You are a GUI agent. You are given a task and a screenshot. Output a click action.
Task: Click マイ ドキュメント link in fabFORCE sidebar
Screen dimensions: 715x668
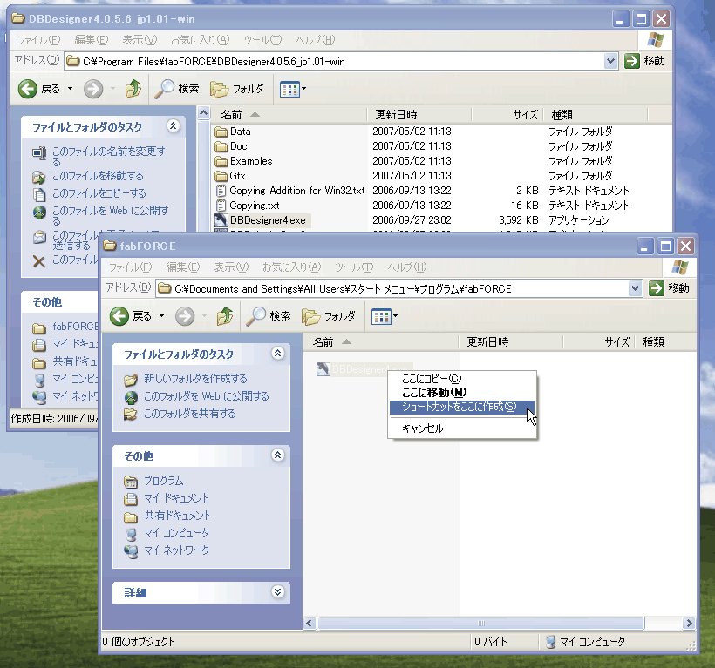pyautogui.click(x=176, y=498)
